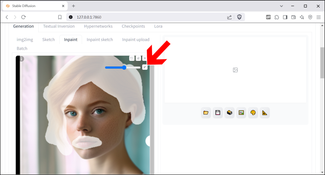Open output folder with the folder icon

(206, 113)
